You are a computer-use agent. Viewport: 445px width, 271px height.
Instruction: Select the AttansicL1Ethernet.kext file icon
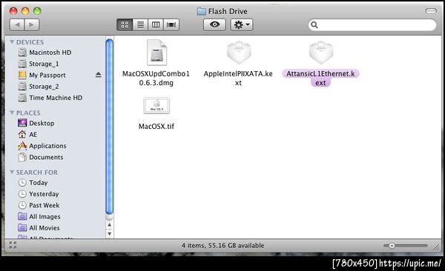[321, 53]
